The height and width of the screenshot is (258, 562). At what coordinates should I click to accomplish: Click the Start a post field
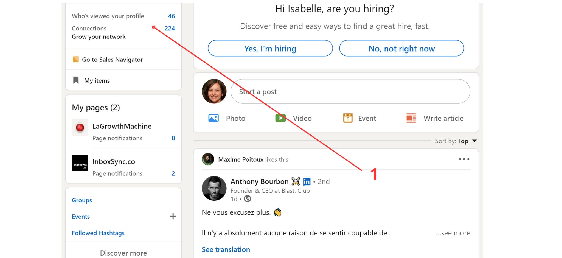pos(350,91)
